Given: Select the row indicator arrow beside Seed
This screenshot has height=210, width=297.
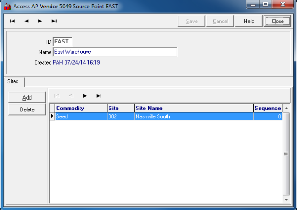Looking at the screenshot, I should click(x=52, y=116).
